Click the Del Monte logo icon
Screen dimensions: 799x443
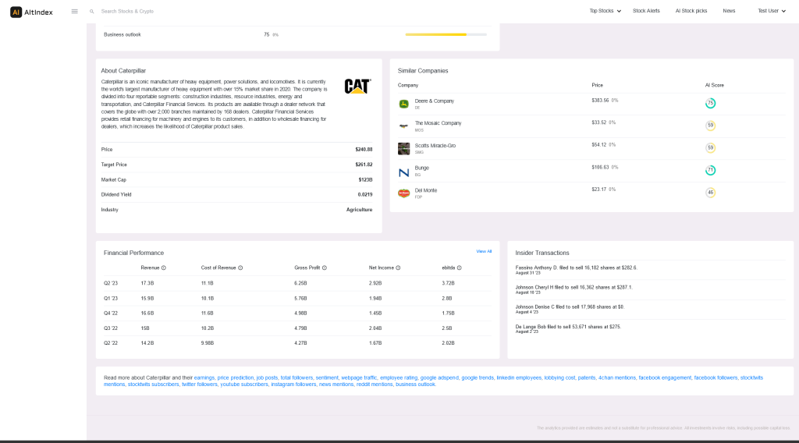(403, 193)
